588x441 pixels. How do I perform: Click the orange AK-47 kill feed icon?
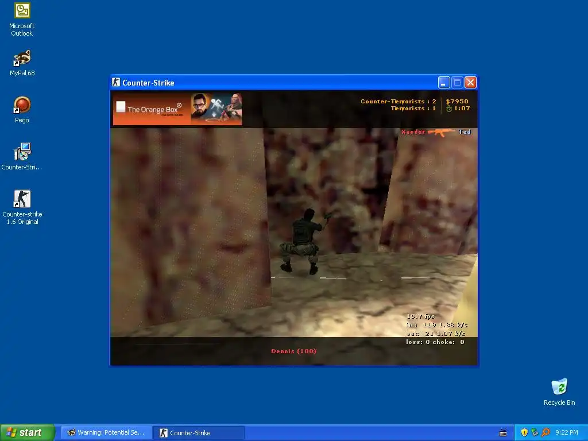click(x=442, y=133)
